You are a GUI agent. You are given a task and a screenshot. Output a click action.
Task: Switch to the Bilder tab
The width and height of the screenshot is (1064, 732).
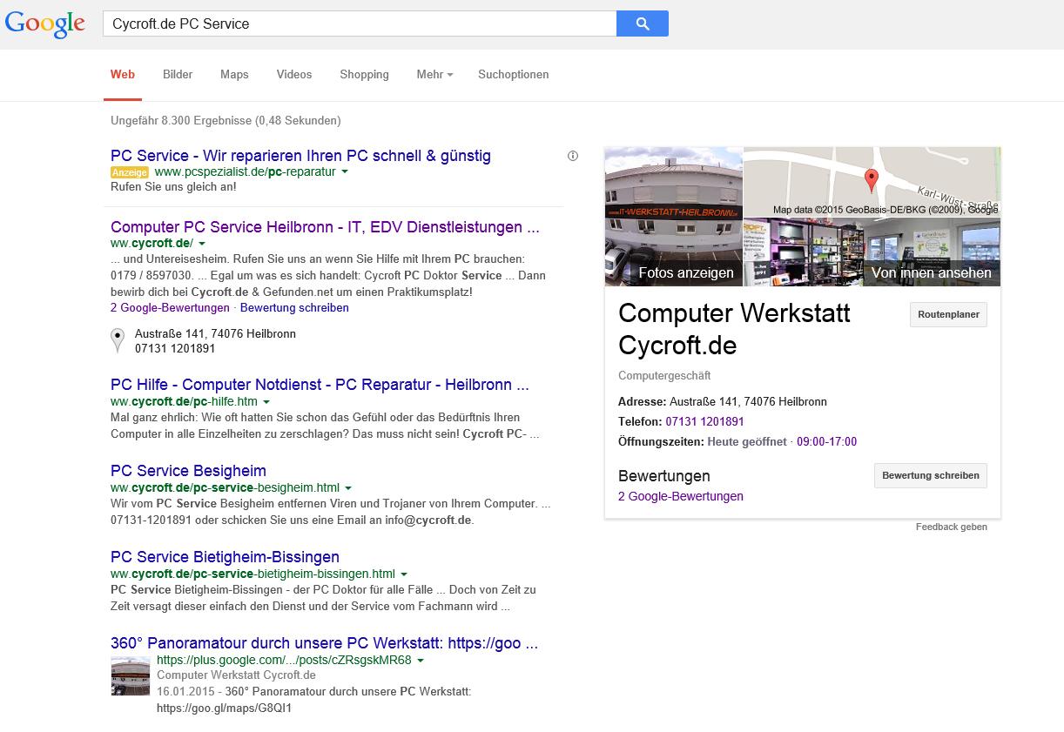coord(178,75)
